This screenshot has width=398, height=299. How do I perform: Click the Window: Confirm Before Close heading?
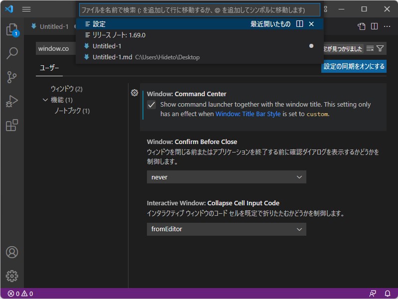(192, 142)
